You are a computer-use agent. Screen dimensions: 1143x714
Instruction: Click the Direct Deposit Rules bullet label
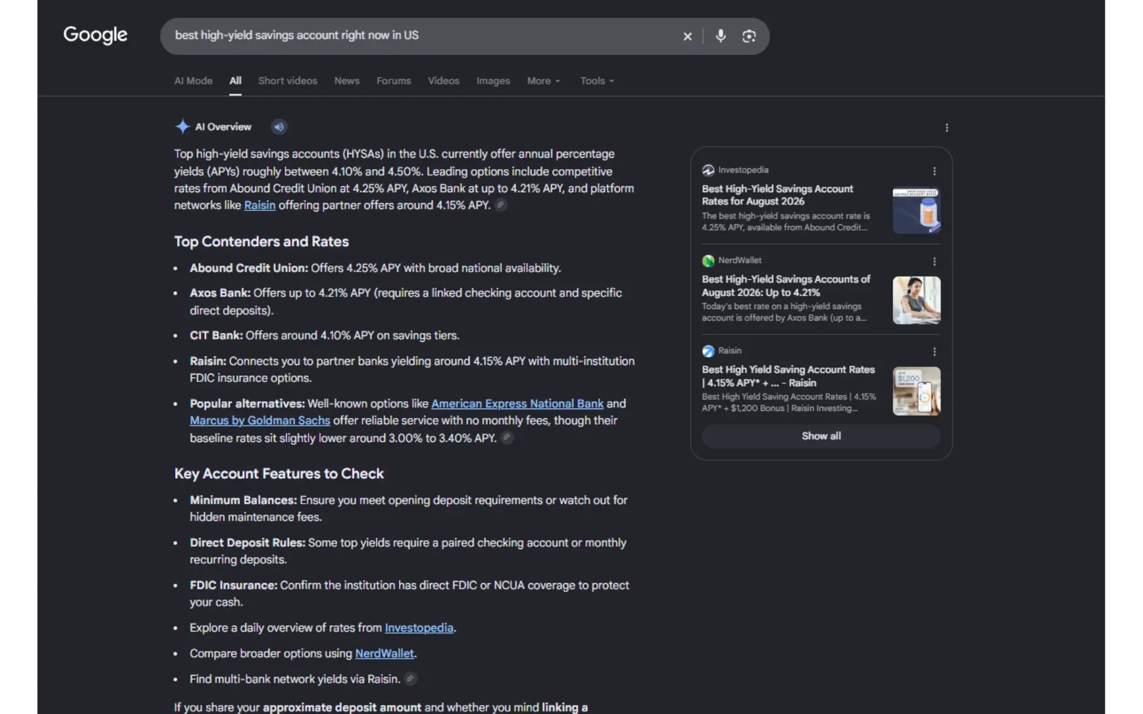247,543
